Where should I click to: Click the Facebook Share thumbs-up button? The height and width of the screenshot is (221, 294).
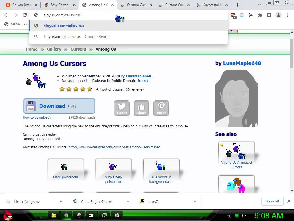pos(141,108)
